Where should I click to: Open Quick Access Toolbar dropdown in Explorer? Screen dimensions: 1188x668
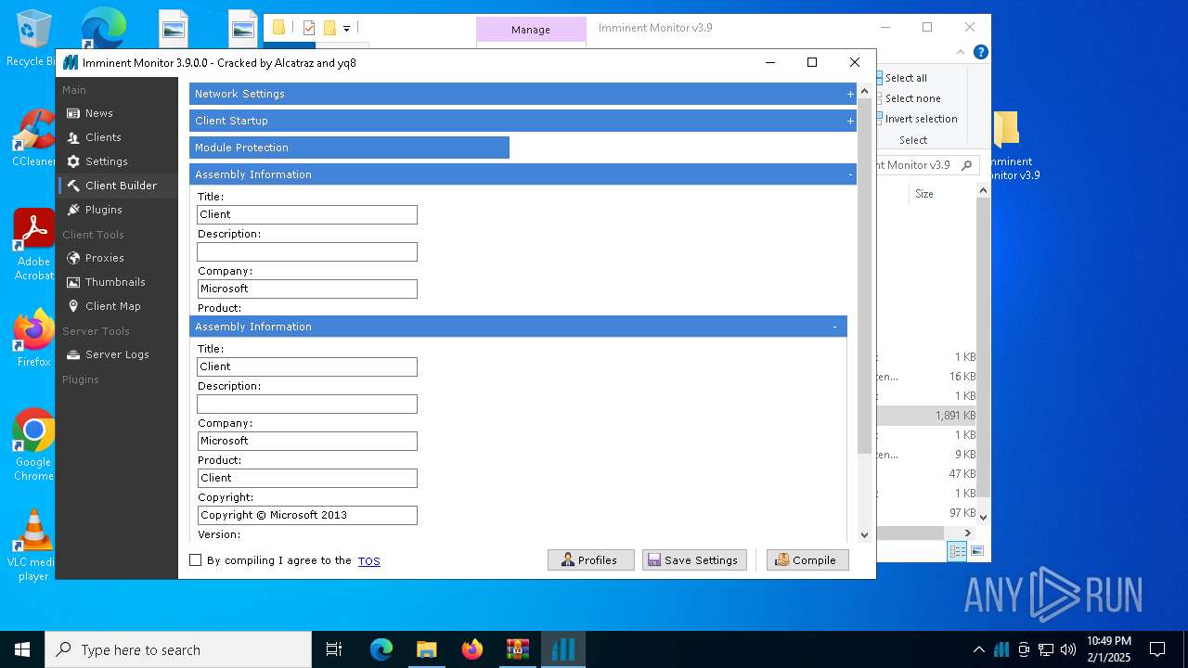point(346,28)
